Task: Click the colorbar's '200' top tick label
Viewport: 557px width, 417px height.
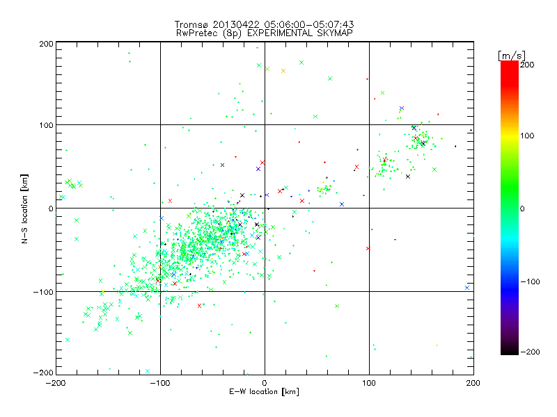Action: (x=527, y=65)
